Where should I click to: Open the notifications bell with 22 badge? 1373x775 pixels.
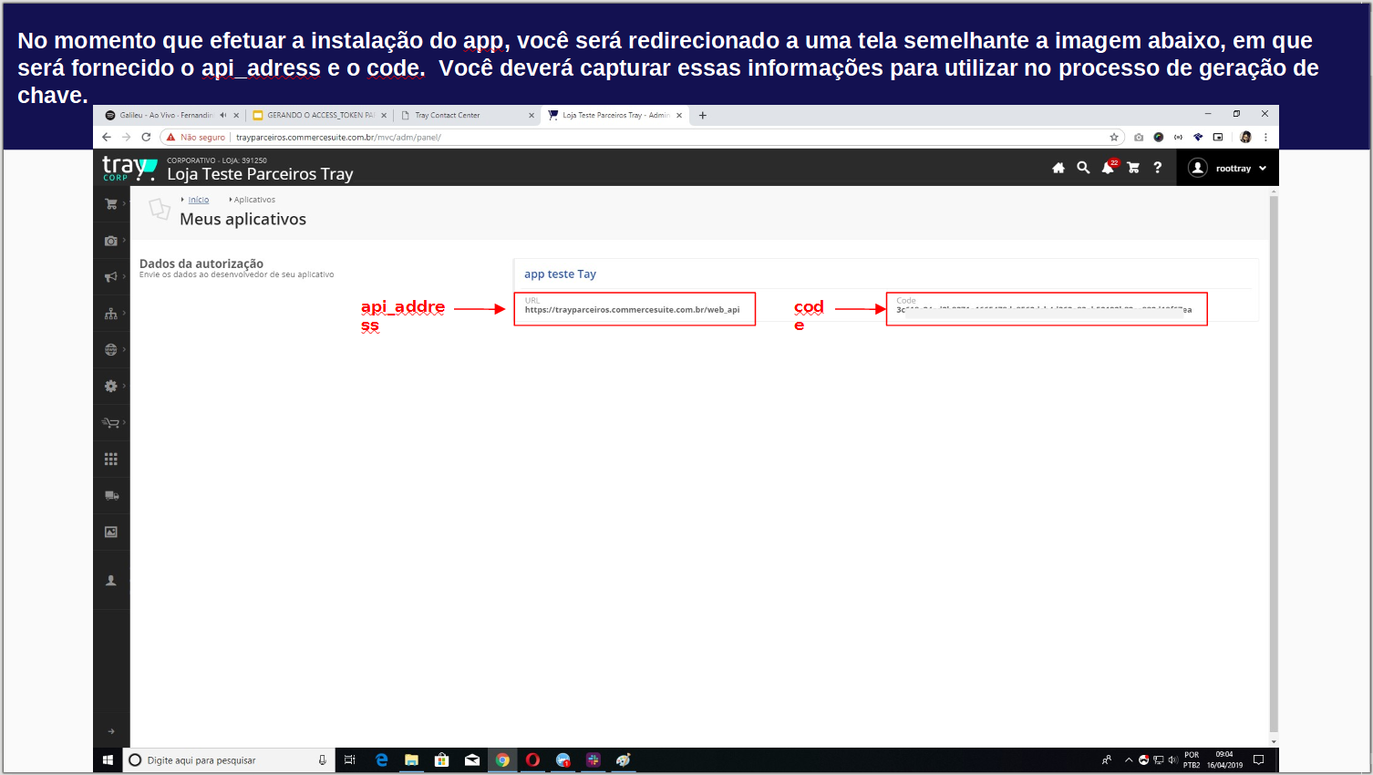(x=1108, y=168)
